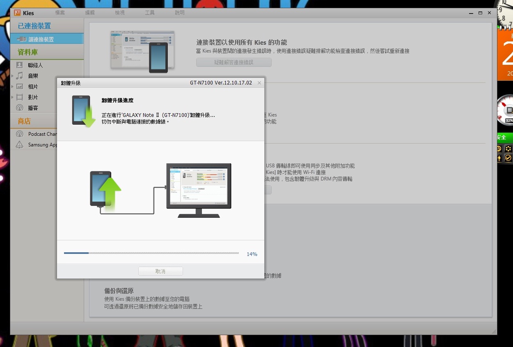Open the 說明 (Help) menu
The width and height of the screenshot is (513, 347).
click(x=180, y=13)
